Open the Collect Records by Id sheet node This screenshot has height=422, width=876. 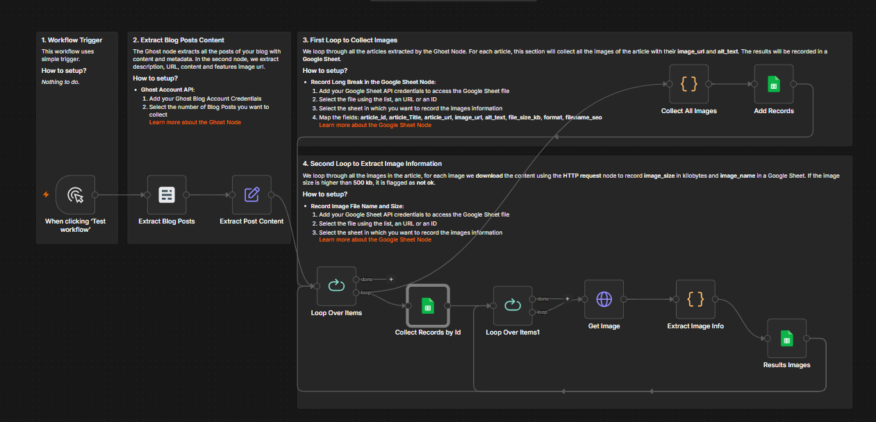(x=428, y=306)
